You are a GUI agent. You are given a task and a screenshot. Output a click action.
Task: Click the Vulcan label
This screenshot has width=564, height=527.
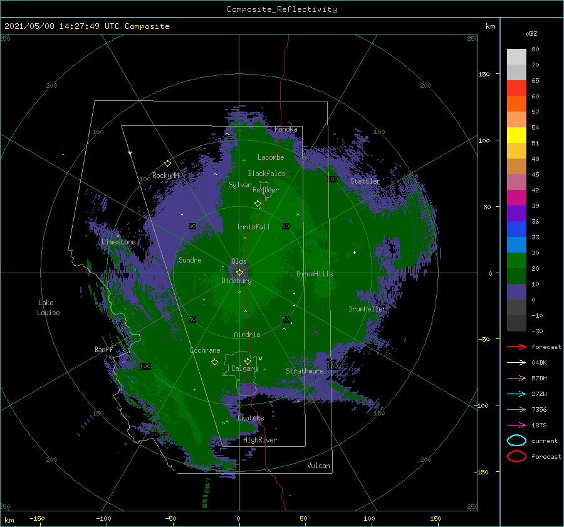pos(319,466)
